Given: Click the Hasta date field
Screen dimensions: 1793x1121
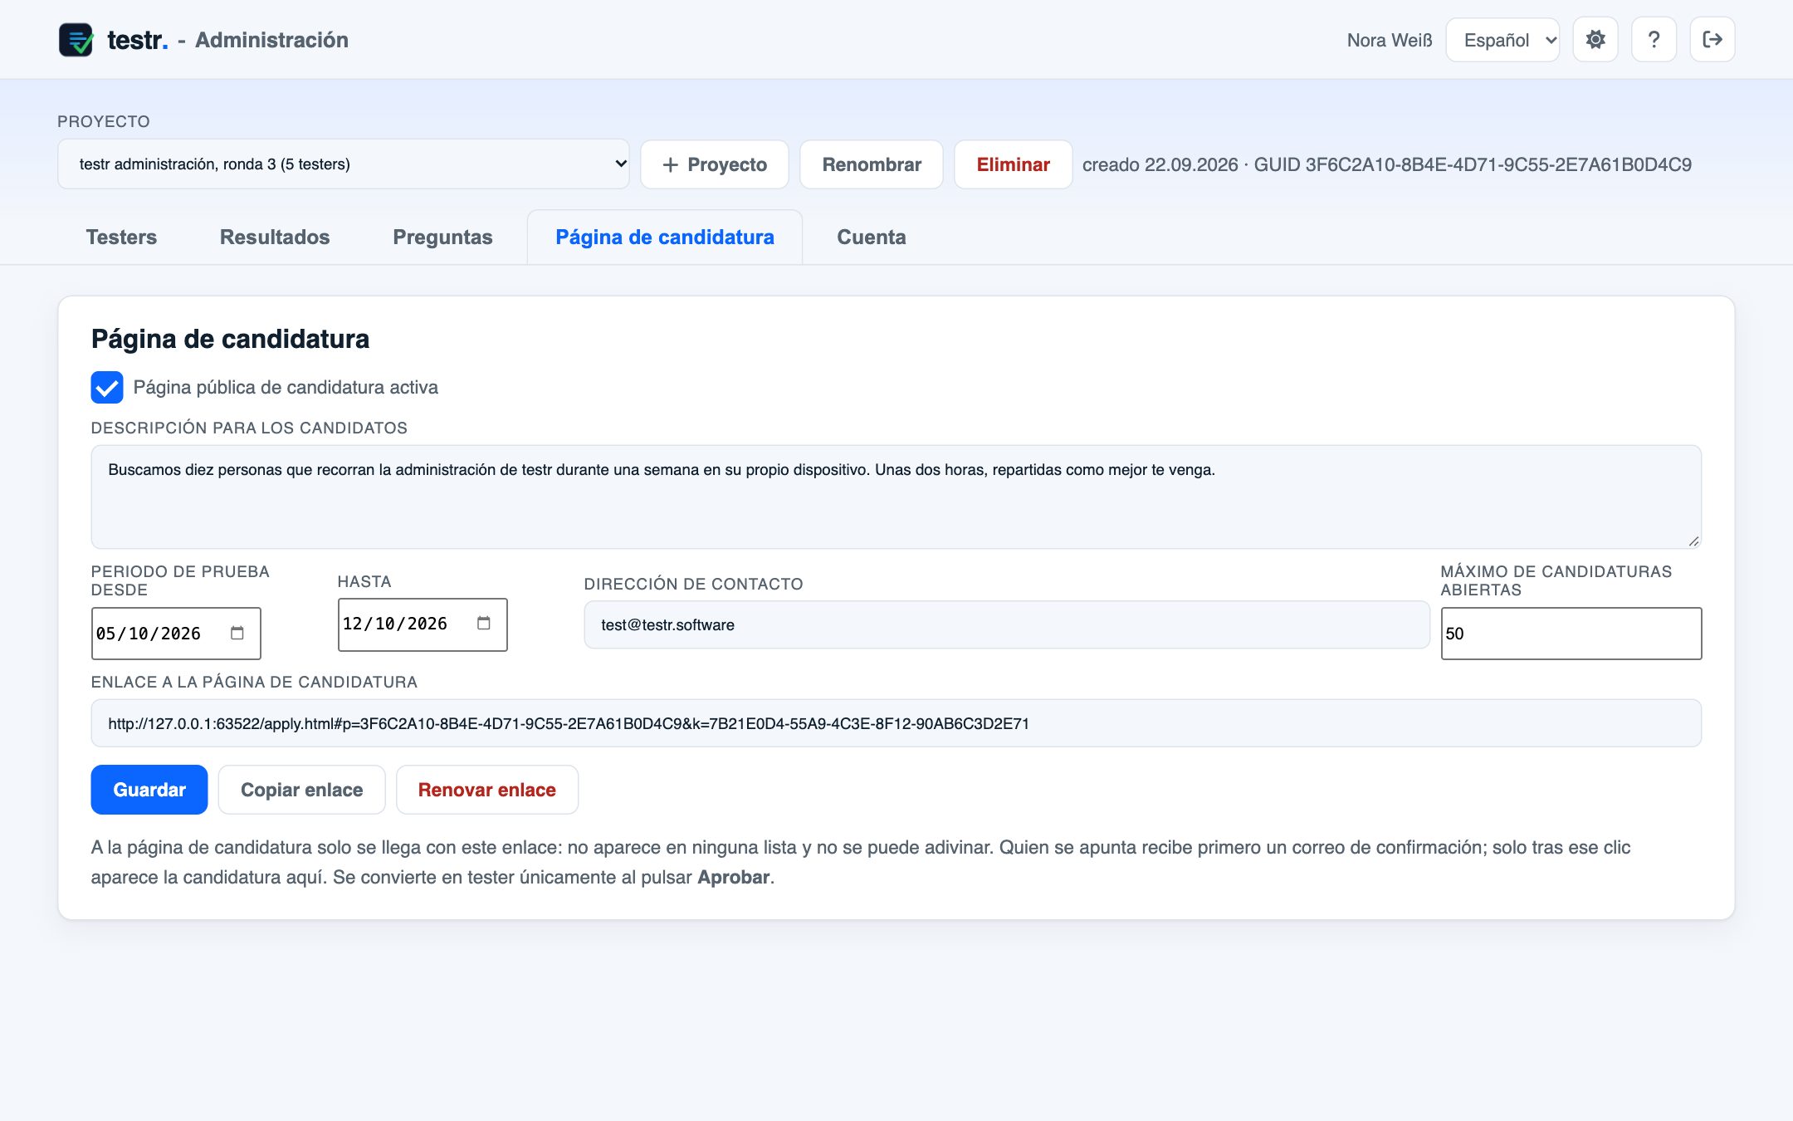Looking at the screenshot, I should click(423, 624).
